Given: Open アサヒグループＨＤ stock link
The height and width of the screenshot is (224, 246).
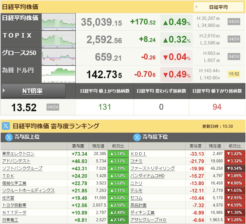Looking at the screenshot, I should click(x=148, y=220).
